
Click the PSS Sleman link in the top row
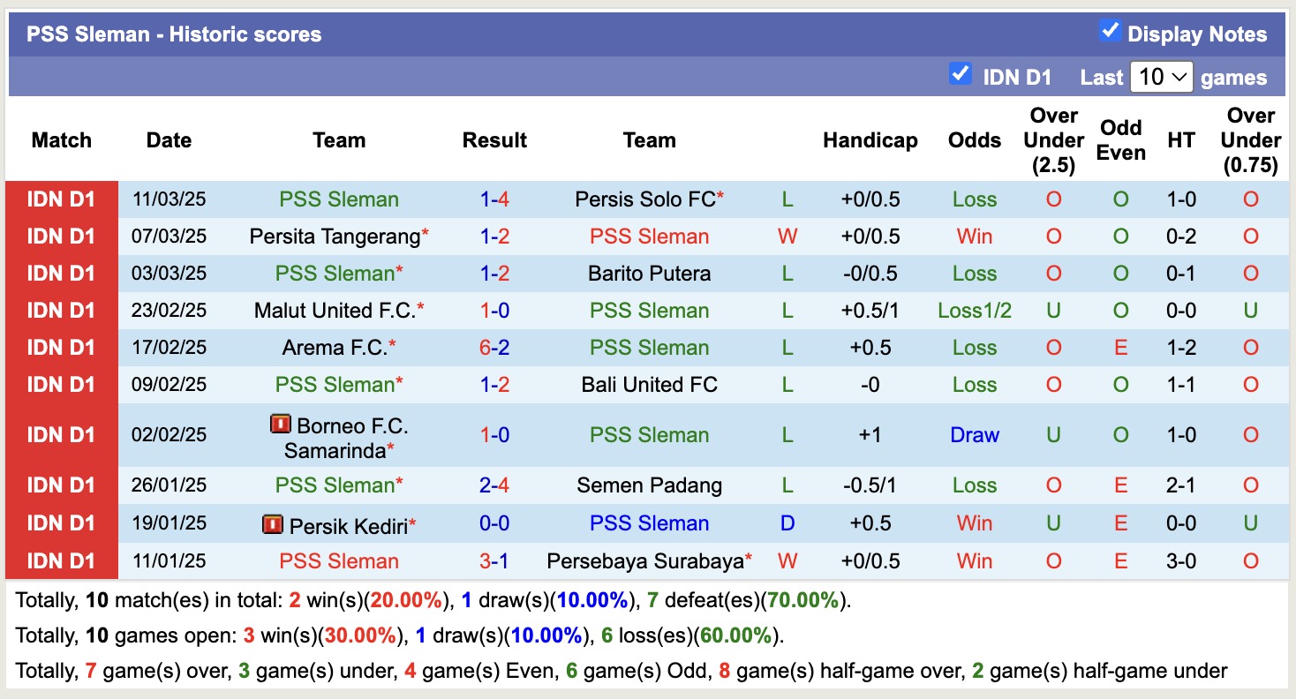[339, 199]
